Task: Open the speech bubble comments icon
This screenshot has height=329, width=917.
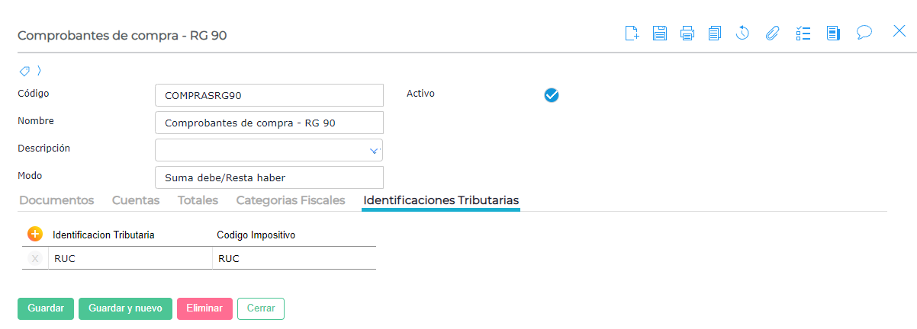Action: [x=864, y=32]
